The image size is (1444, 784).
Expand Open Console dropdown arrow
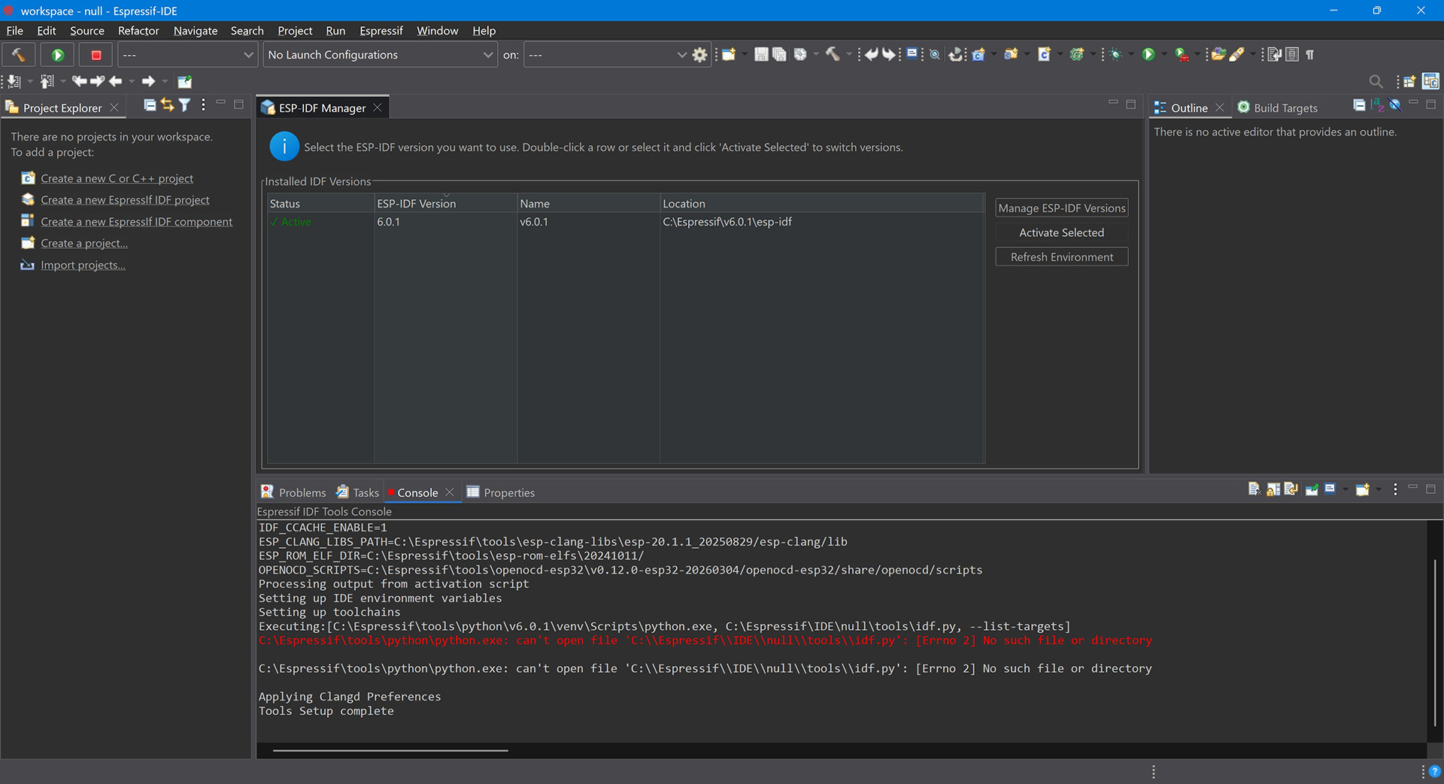pos(1379,489)
